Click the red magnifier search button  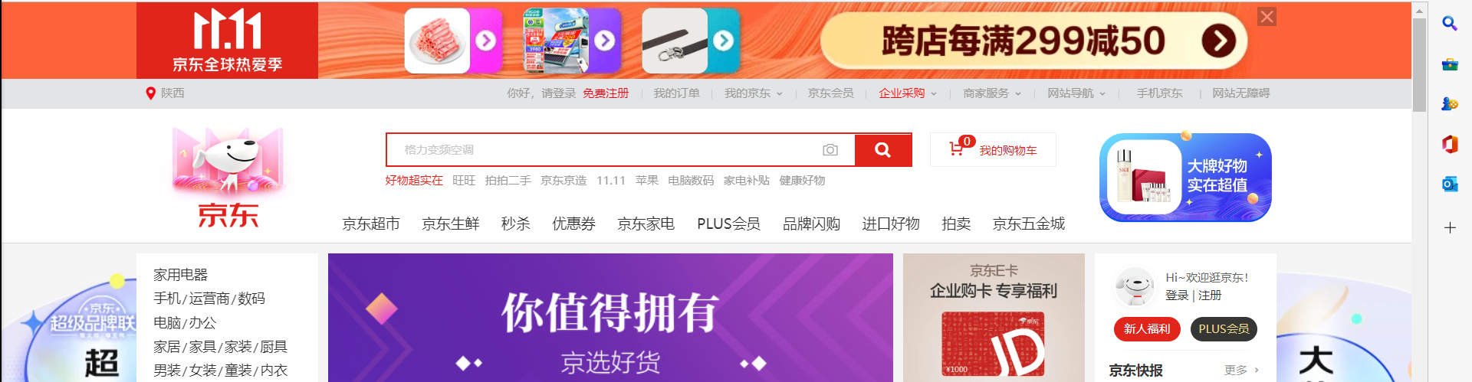click(x=882, y=150)
